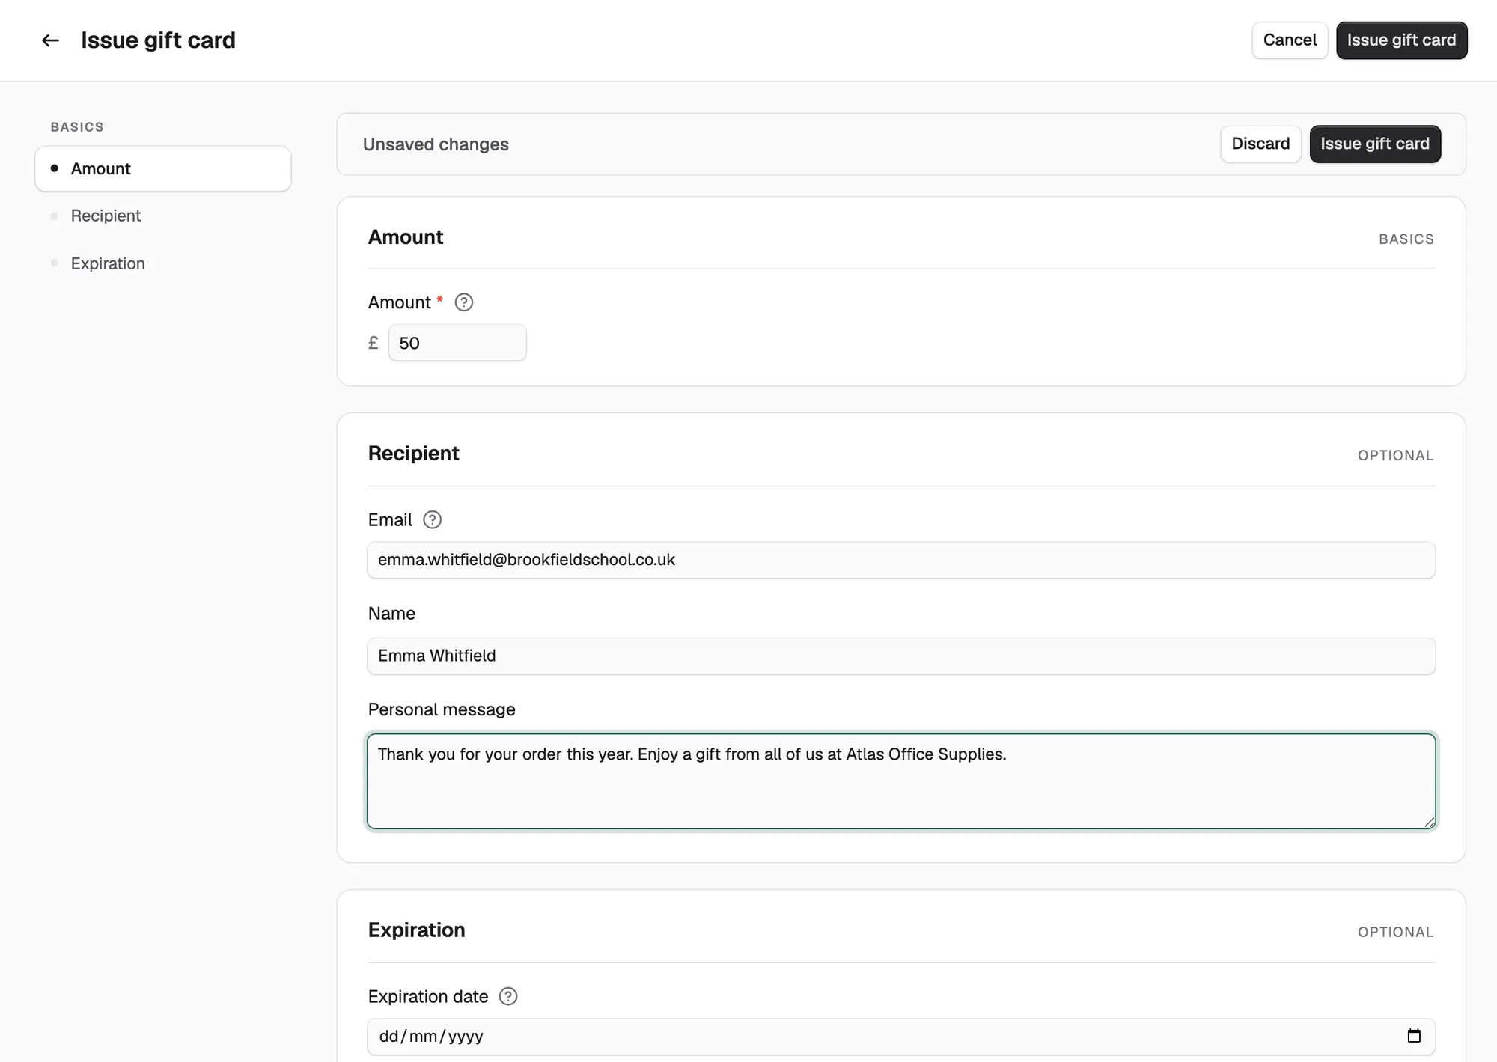Screen dimensions: 1497x1062
Task: Cancel issuing the gift card
Action: [x=1290, y=40]
